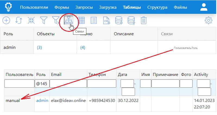Click the clear filter funnel icon

pyautogui.click(x=56, y=20)
